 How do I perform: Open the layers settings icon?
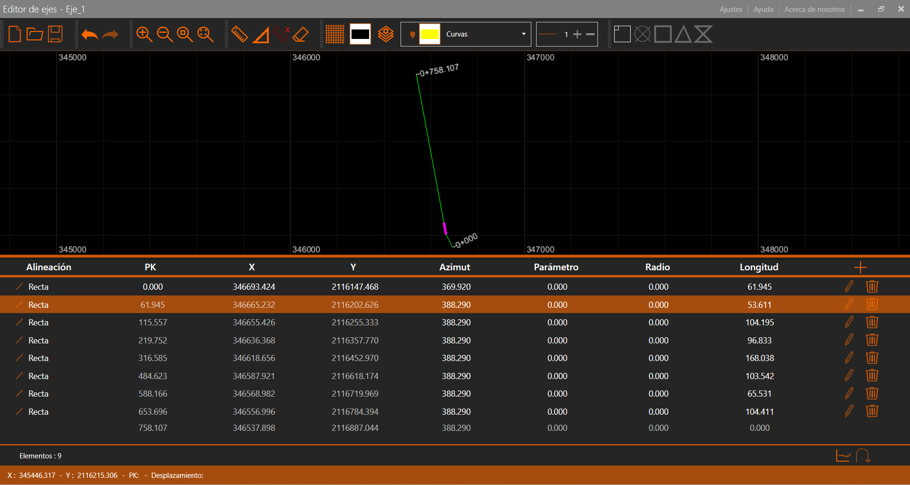coord(386,34)
